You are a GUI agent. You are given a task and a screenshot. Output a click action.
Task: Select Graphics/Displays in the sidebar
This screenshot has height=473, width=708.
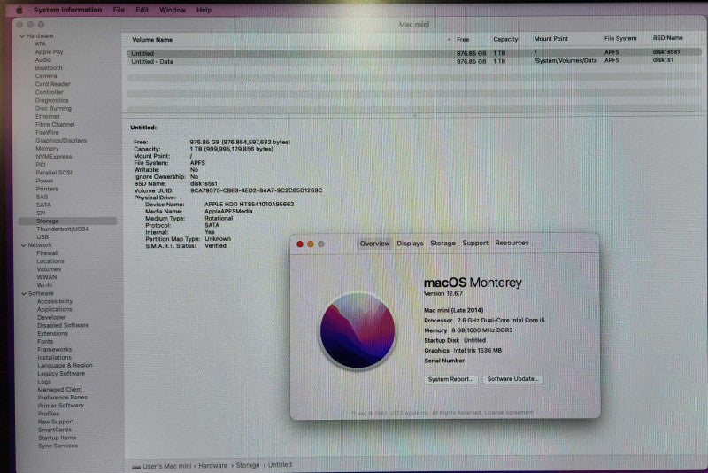point(61,141)
